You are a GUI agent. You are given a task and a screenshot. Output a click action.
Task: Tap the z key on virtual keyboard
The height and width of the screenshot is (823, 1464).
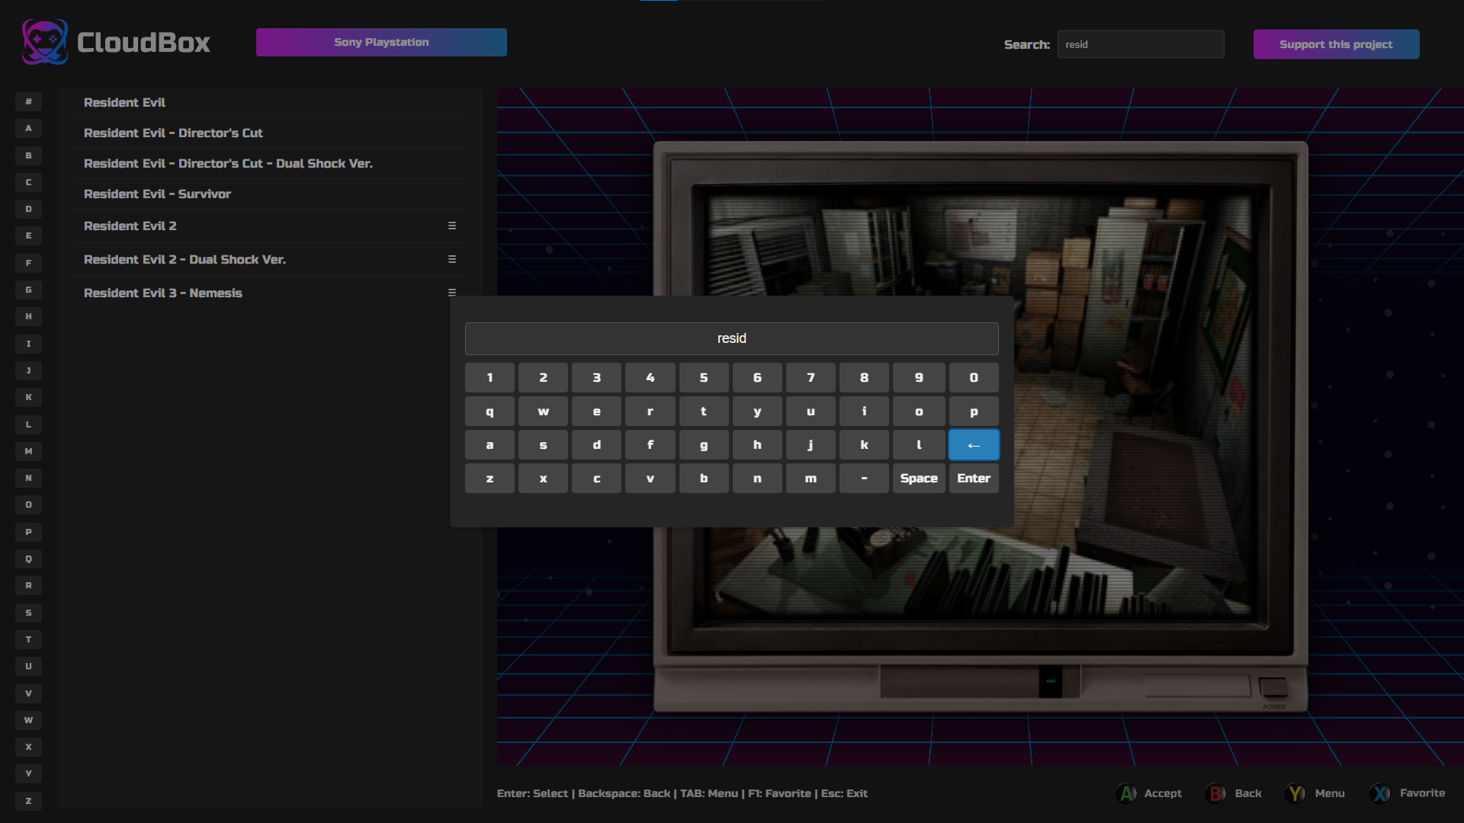coord(490,479)
